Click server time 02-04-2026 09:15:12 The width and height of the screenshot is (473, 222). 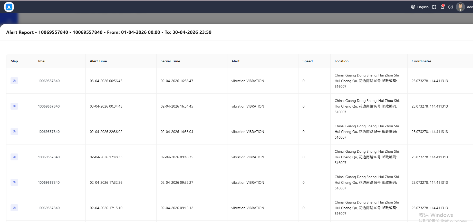point(177,208)
